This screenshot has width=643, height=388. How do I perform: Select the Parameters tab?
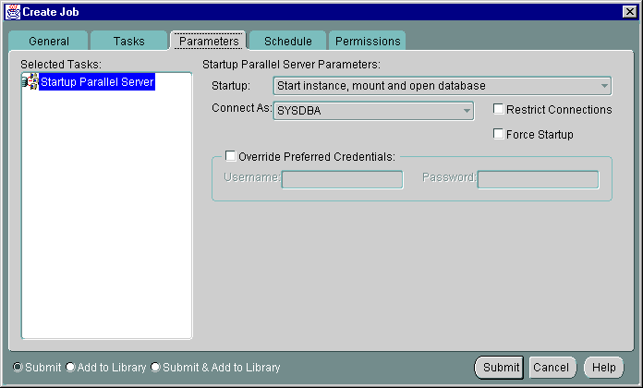click(209, 42)
